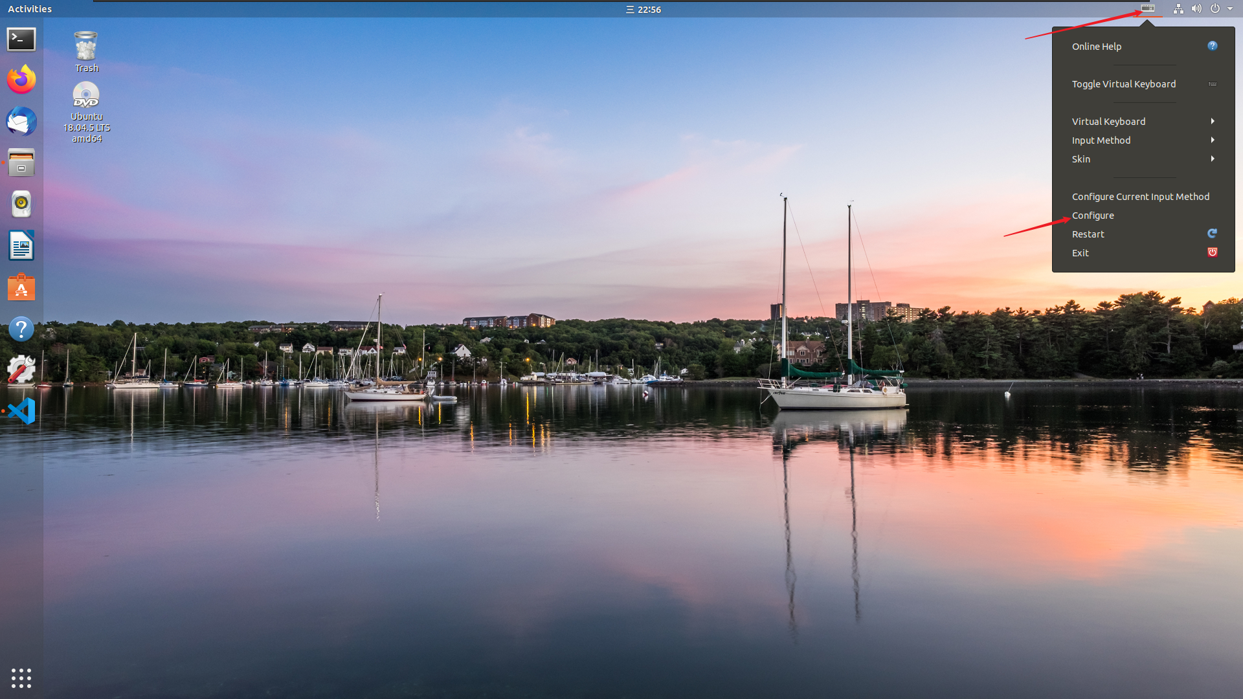The width and height of the screenshot is (1243, 699).
Task: Open the Terminal from the dock
Action: 21,39
